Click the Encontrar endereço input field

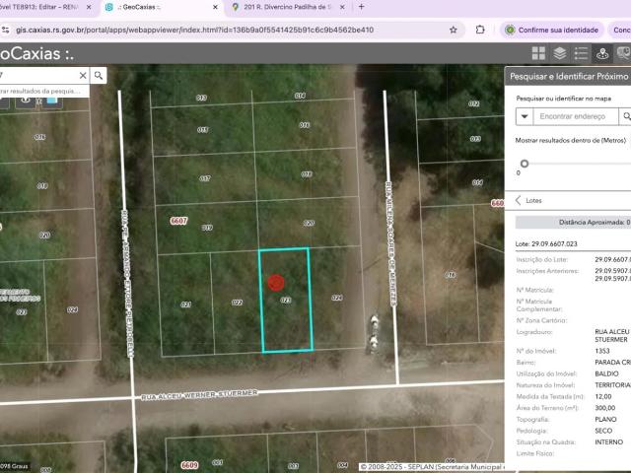tap(576, 116)
